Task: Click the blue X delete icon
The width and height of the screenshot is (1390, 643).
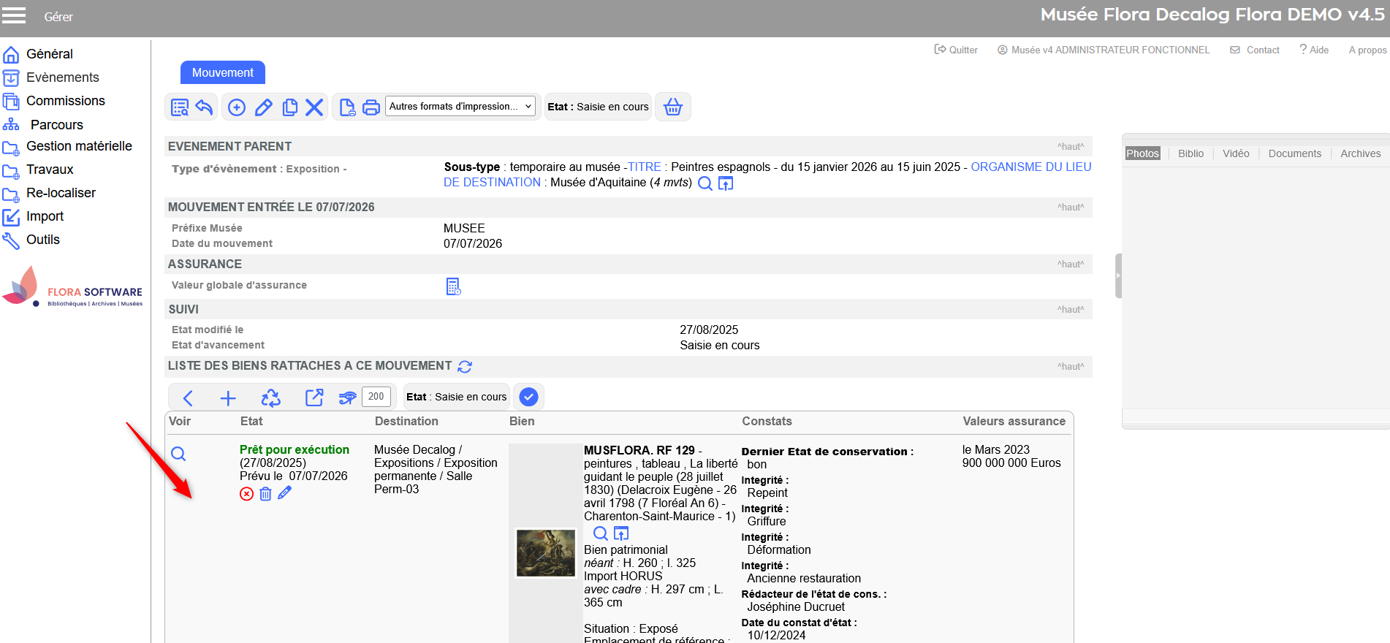Action: [x=314, y=107]
